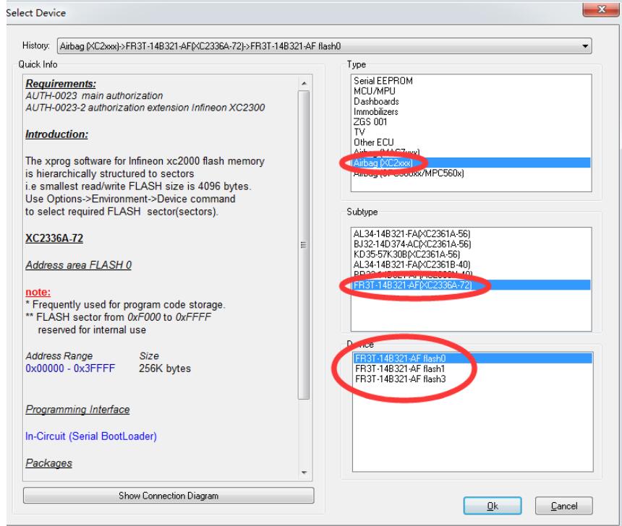The width and height of the screenshot is (622, 526).
Task: Select Airbag (XC2xxx) type entry
Action: click(472, 163)
